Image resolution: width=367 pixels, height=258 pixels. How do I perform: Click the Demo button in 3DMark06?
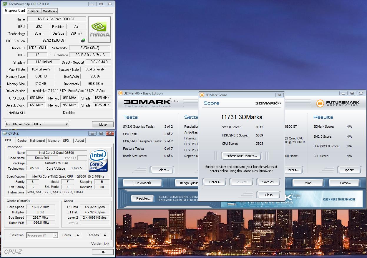click(309, 183)
